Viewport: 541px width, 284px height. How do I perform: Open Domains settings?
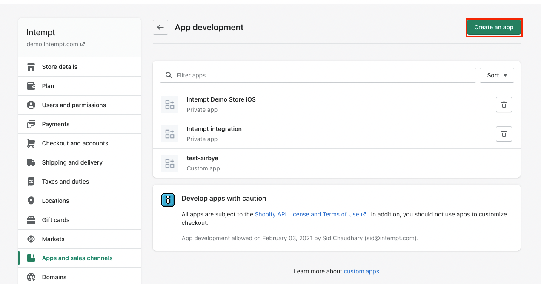tap(80, 276)
